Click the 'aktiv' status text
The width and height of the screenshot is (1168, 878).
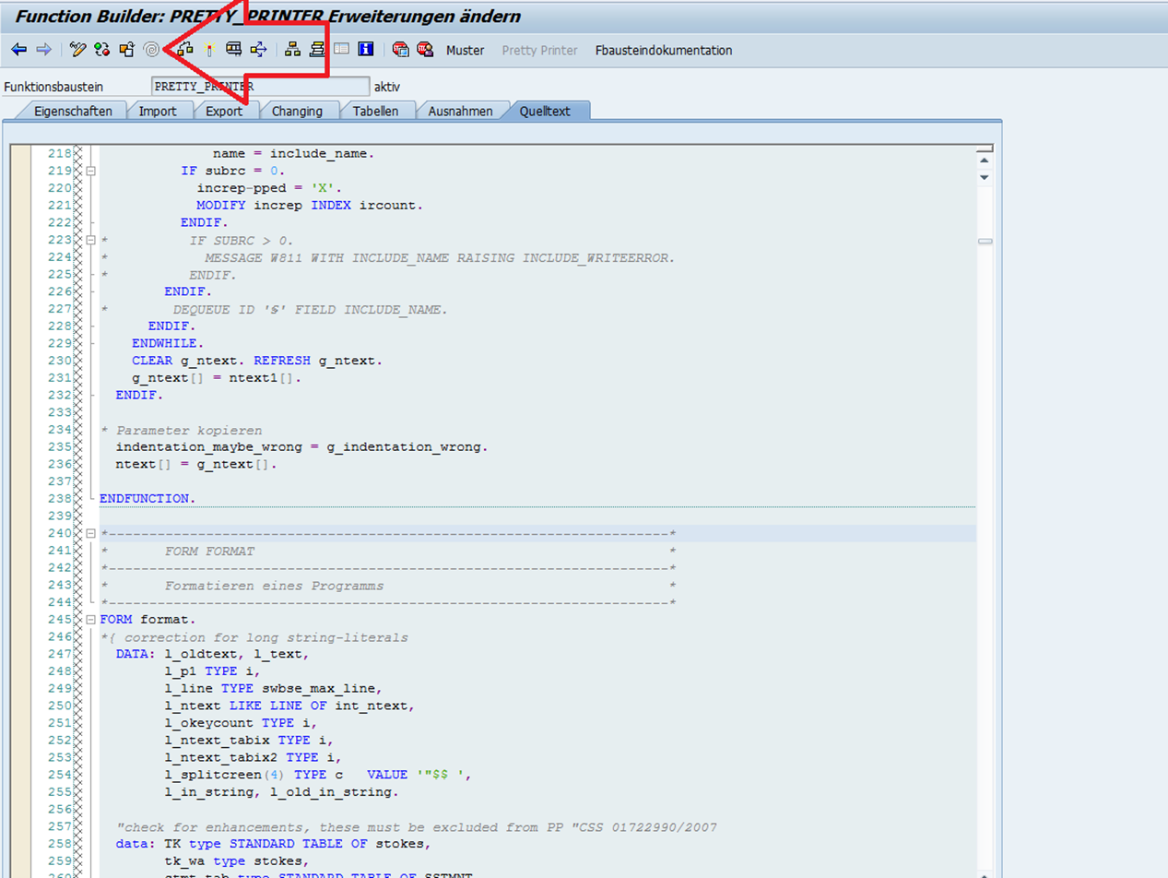click(x=387, y=87)
